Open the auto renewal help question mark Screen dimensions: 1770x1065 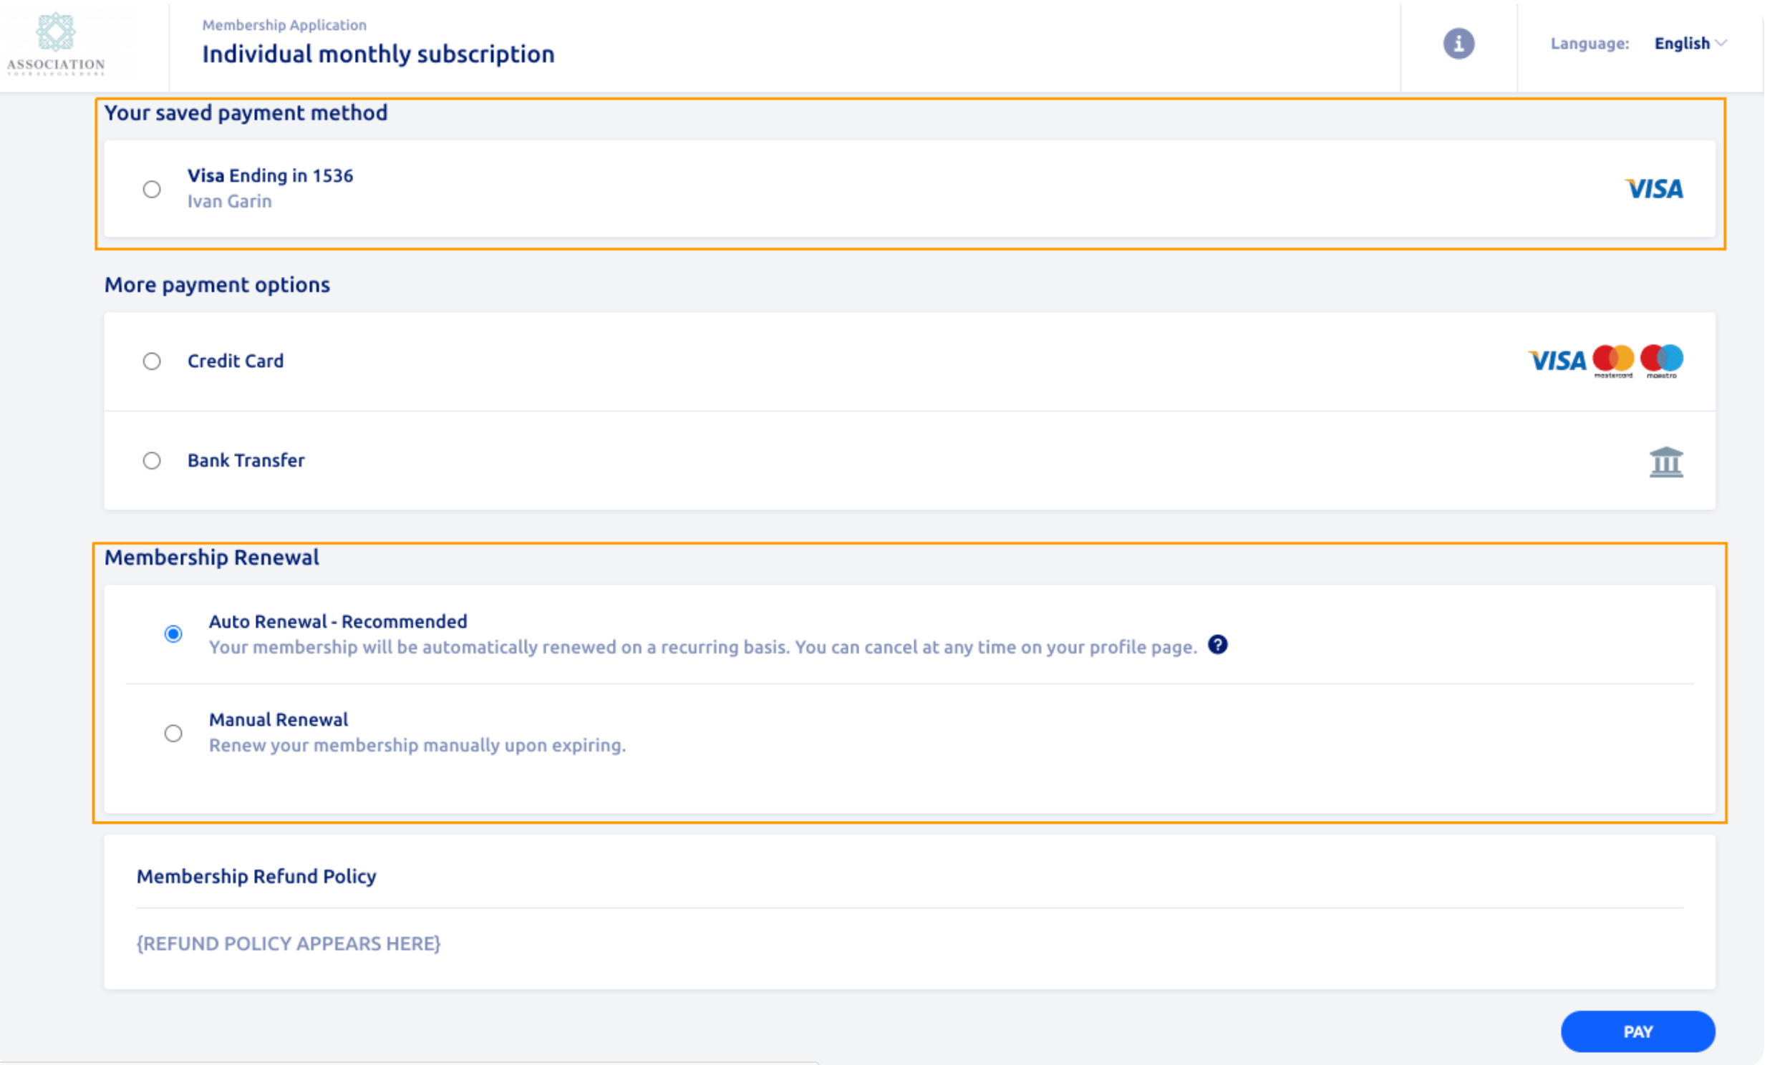click(x=1217, y=644)
